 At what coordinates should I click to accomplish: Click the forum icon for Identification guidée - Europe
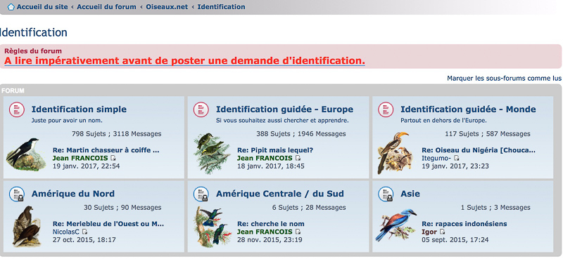(x=201, y=109)
